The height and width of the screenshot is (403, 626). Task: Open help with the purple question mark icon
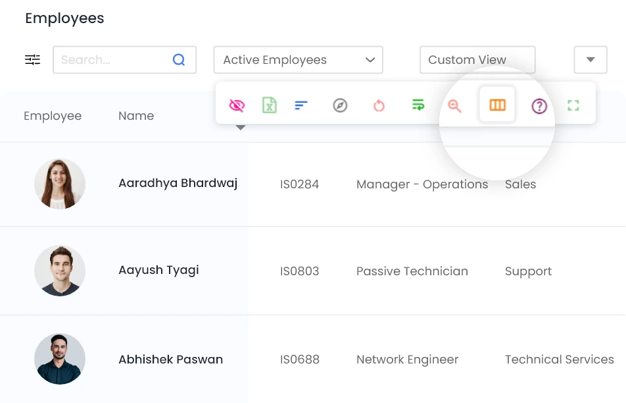coord(539,105)
